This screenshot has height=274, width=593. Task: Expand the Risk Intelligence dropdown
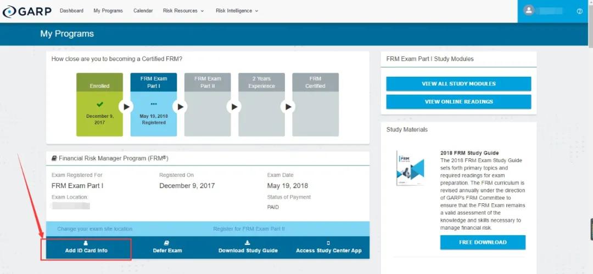(x=237, y=11)
